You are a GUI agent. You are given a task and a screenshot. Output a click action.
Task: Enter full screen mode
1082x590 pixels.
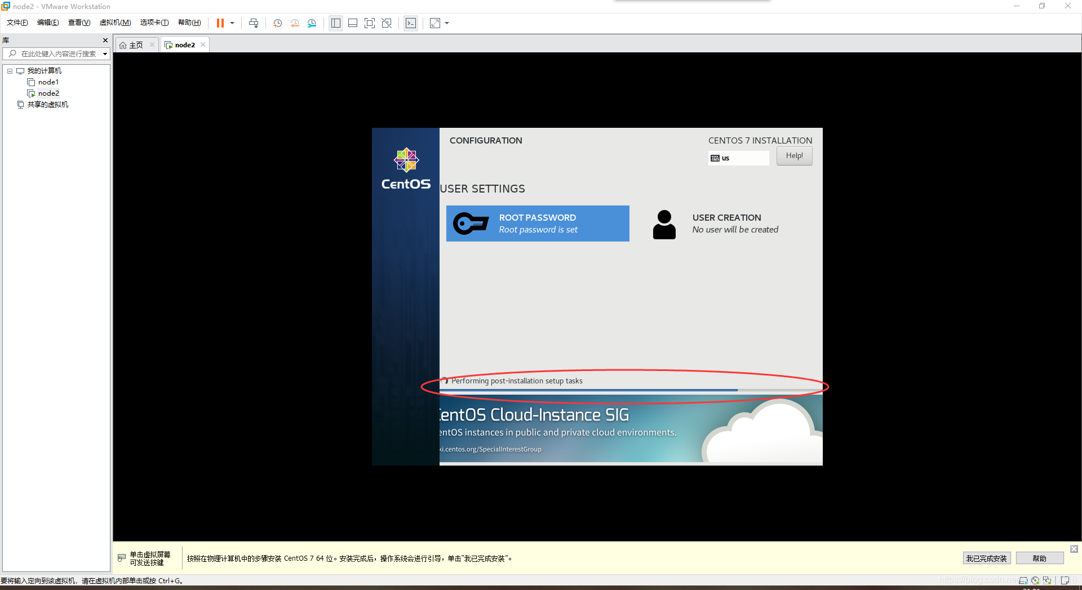(x=370, y=23)
